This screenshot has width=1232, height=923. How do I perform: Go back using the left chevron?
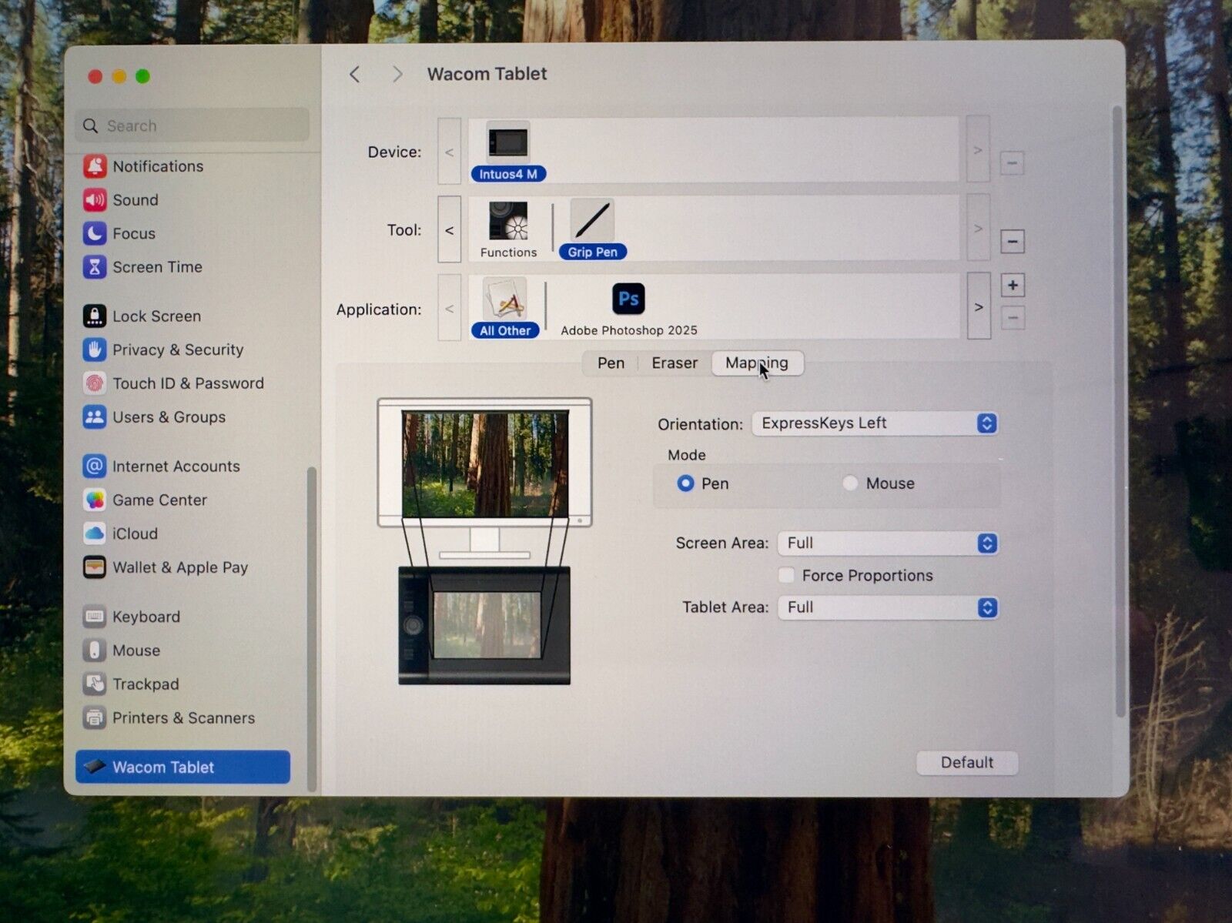coord(354,74)
